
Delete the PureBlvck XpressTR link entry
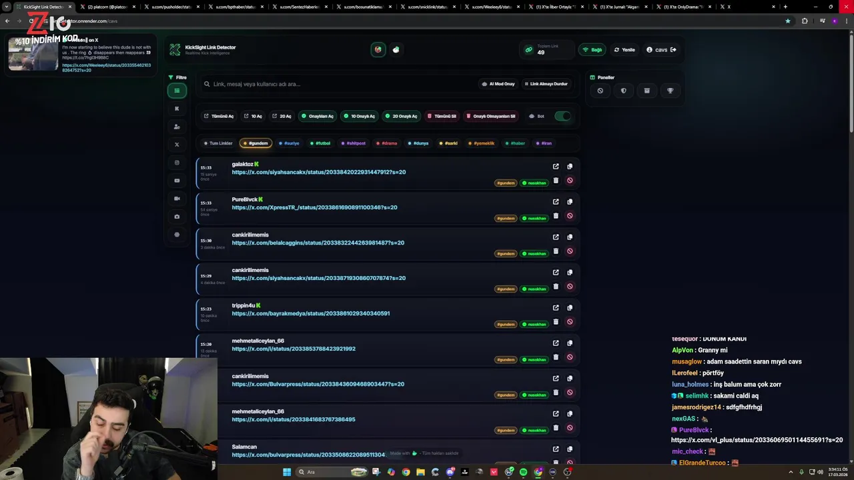(556, 215)
